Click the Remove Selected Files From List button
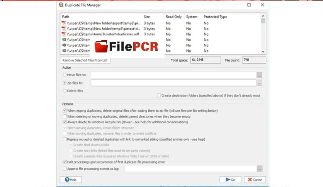This screenshot has height=187, width=323. click(x=85, y=60)
